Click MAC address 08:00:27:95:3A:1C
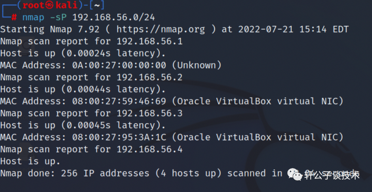 coord(119,137)
